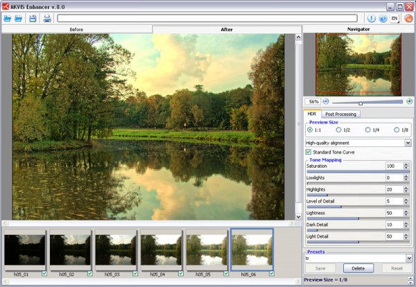Select the 1/2 preview size option
Image resolution: width=416 pixels, height=287 pixels.
(339, 130)
